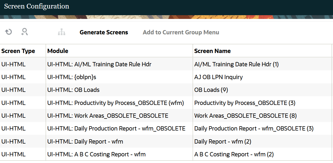Select the AJ OB LPN Inquiry screen row
333x163 pixels.
click(x=218, y=77)
